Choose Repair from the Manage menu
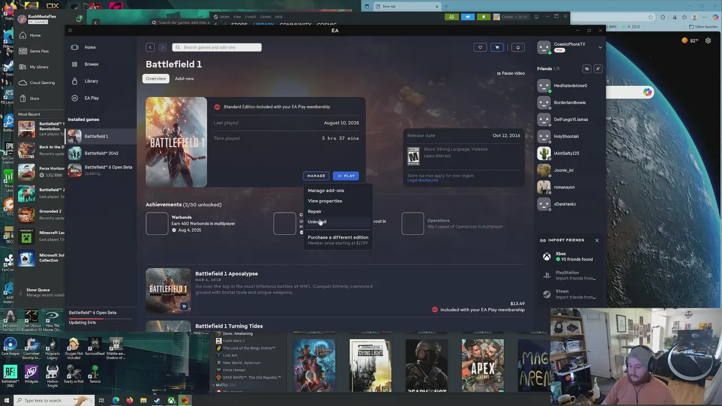 pos(315,211)
